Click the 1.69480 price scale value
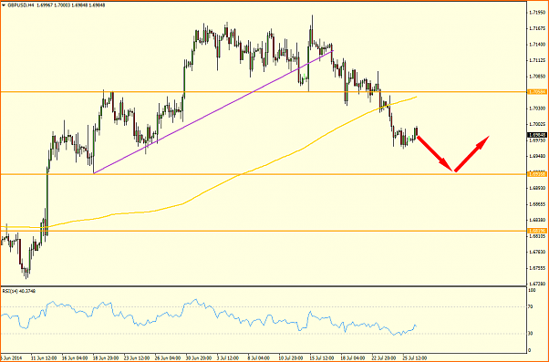This screenshot has width=549, height=362. pos(538,156)
